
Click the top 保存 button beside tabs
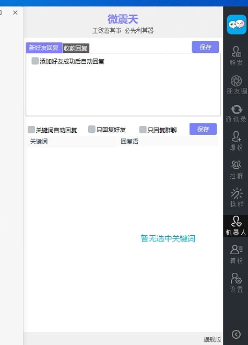205,47
